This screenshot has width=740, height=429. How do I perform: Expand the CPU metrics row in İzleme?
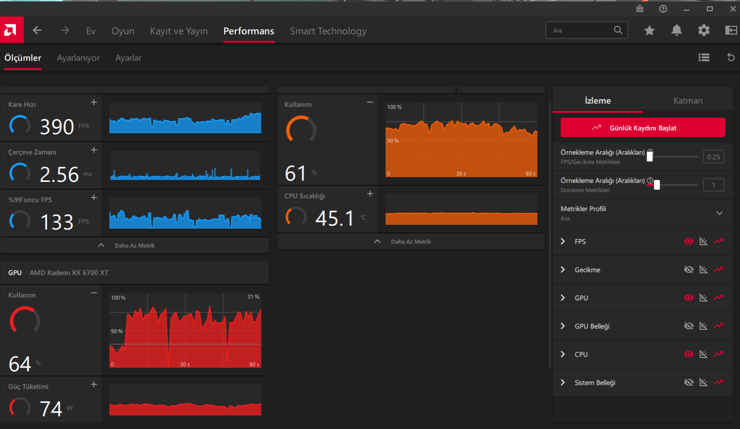[563, 354]
